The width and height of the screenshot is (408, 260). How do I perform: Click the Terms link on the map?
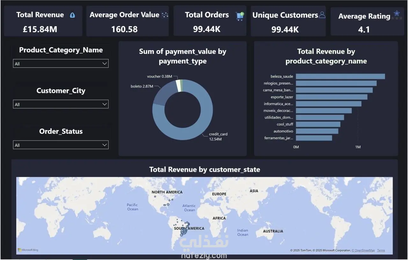[x=381, y=250]
